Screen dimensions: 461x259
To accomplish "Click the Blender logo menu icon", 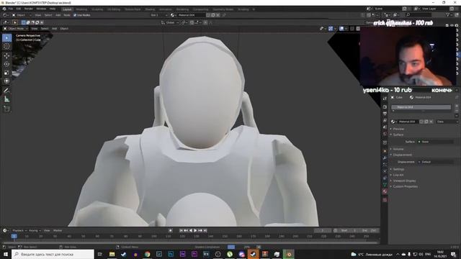I will click(x=4, y=9).
